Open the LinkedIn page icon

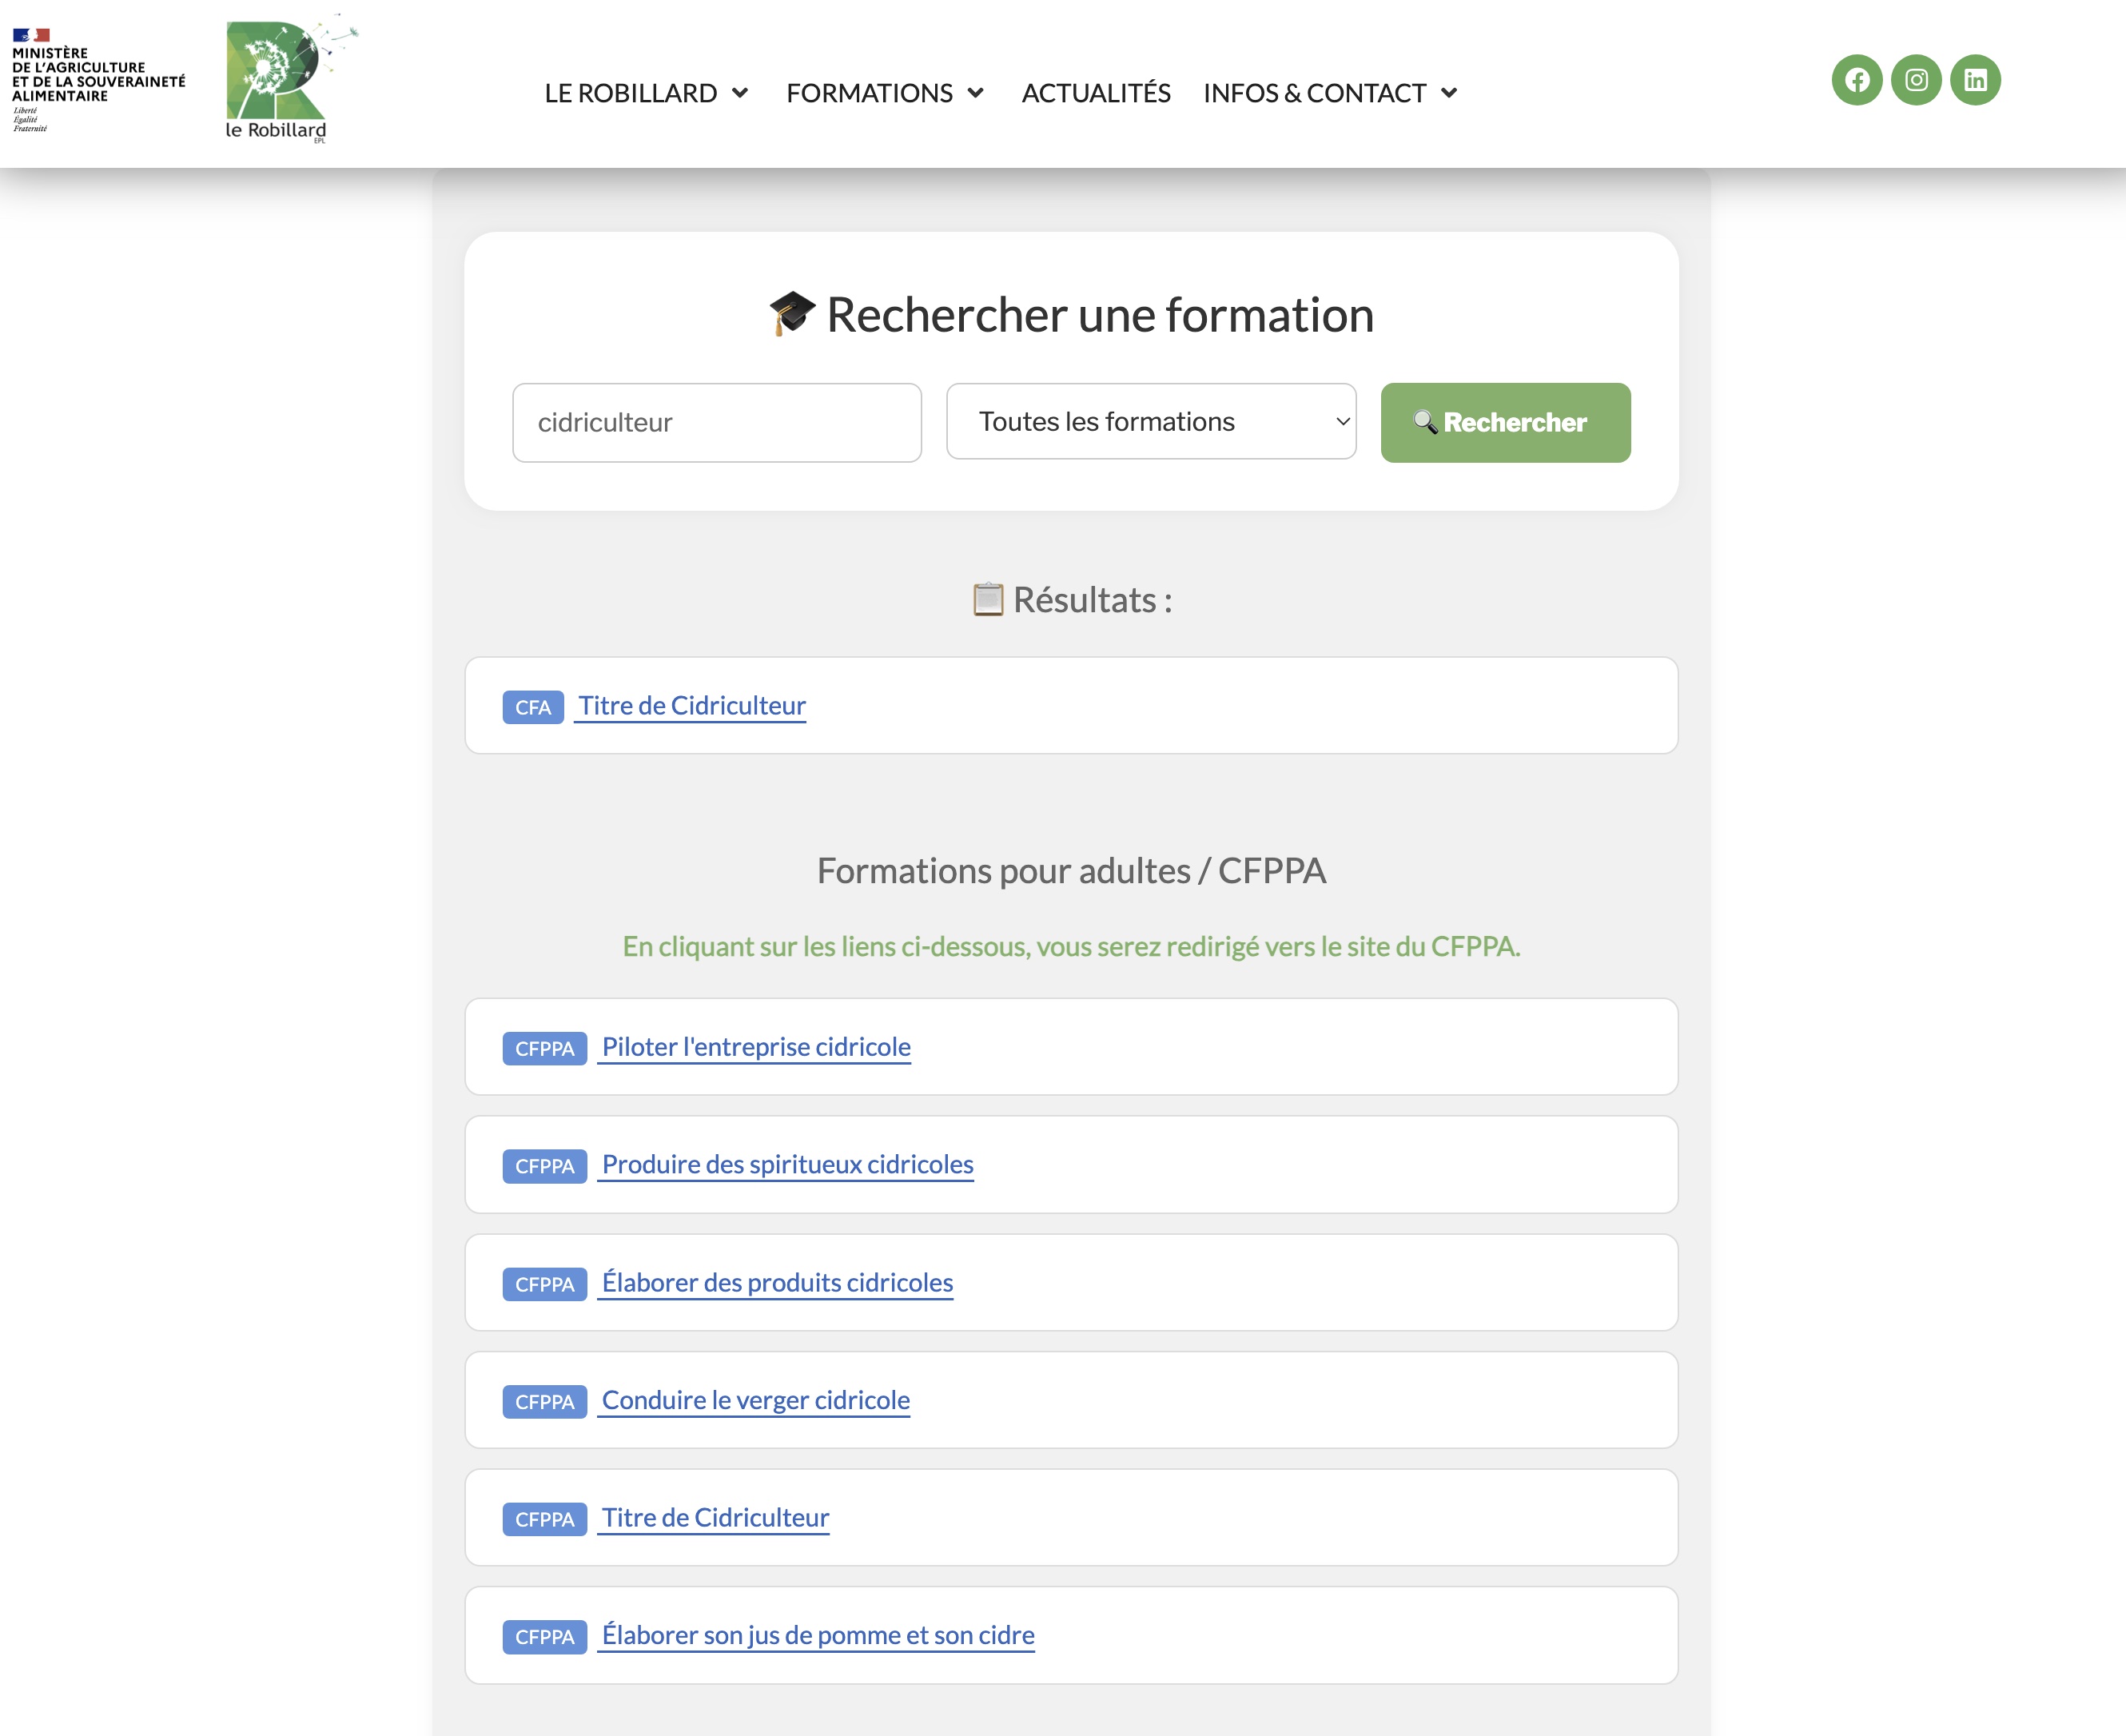point(1975,80)
